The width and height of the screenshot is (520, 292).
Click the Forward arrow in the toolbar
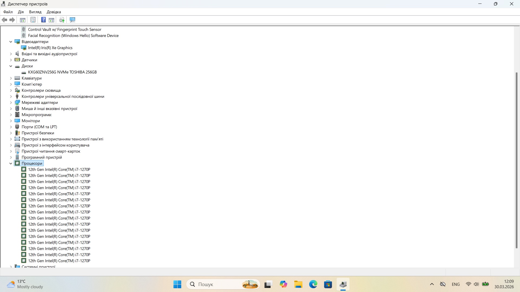coord(12,20)
